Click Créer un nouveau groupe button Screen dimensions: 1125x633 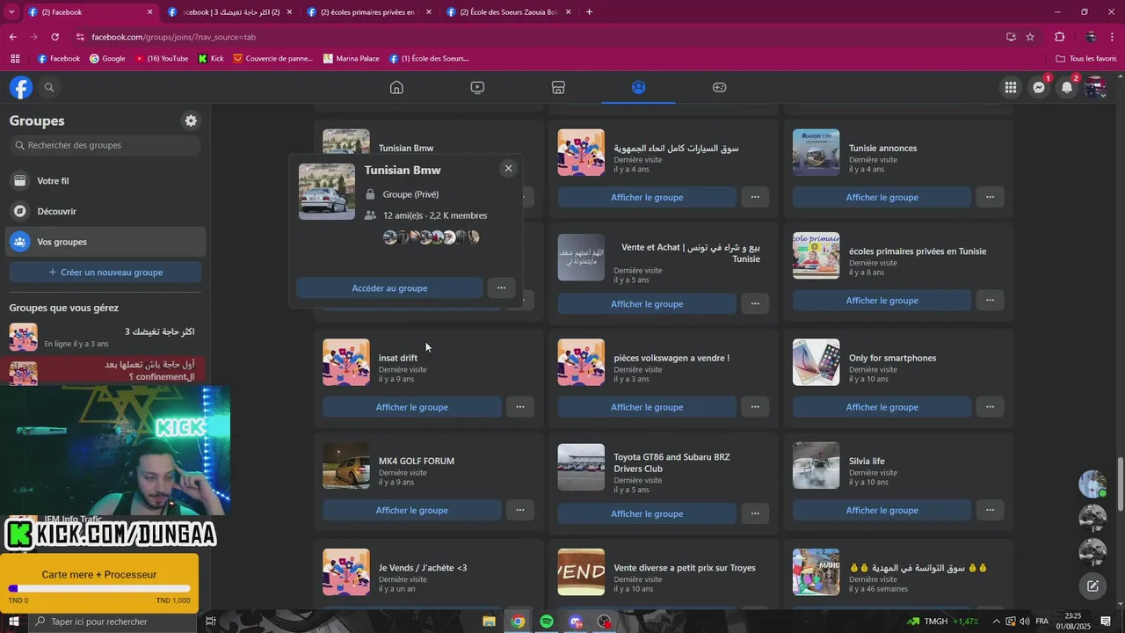[x=105, y=273]
